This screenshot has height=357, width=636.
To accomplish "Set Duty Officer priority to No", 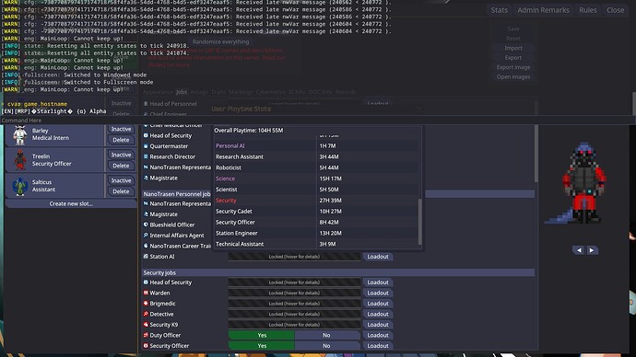I will [x=326, y=335].
